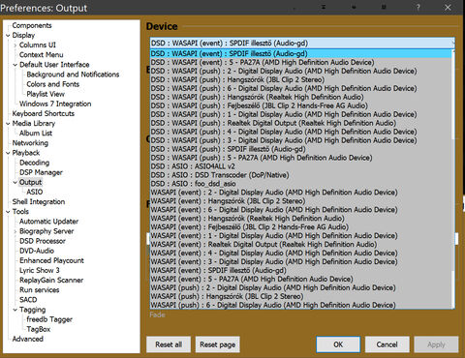Select DSD : ASIO : foo_dsd_asio device
The width and height of the screenshot is (465, 358).
[x=194, y=184]
